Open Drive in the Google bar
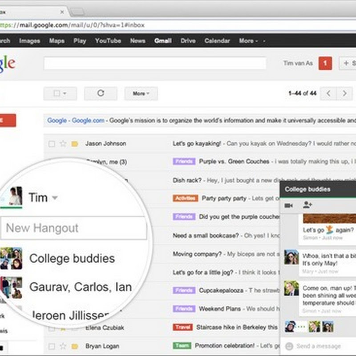The image size is (356, 356). pyautogui.click(x=188, y=41)
